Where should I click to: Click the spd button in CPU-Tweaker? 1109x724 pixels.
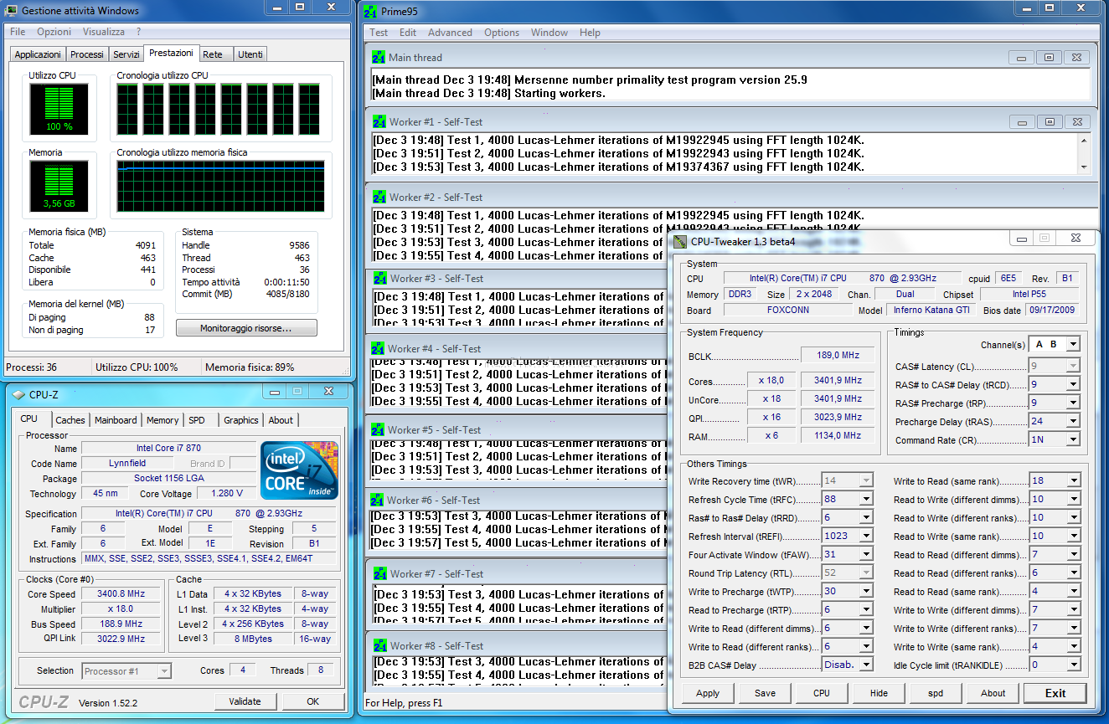[936, 693]
